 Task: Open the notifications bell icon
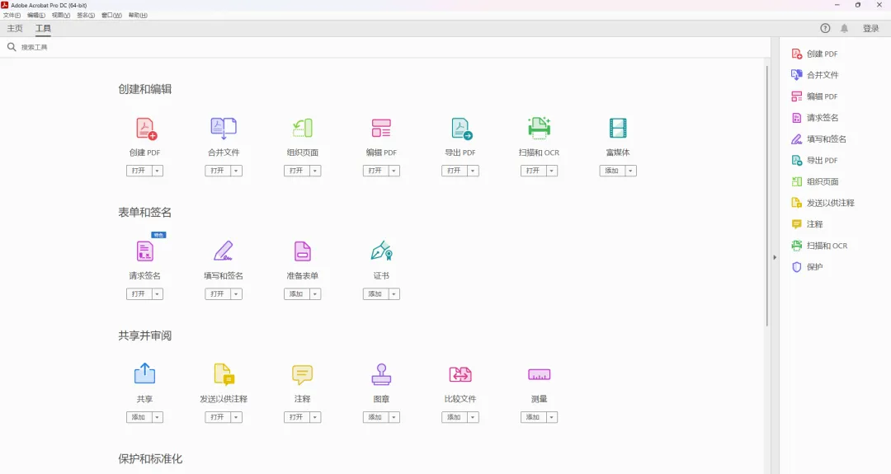point(845,28)
